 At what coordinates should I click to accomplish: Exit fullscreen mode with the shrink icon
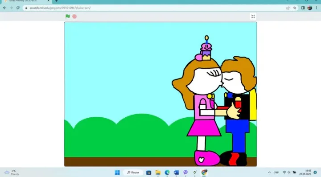(x=253, y=16)
